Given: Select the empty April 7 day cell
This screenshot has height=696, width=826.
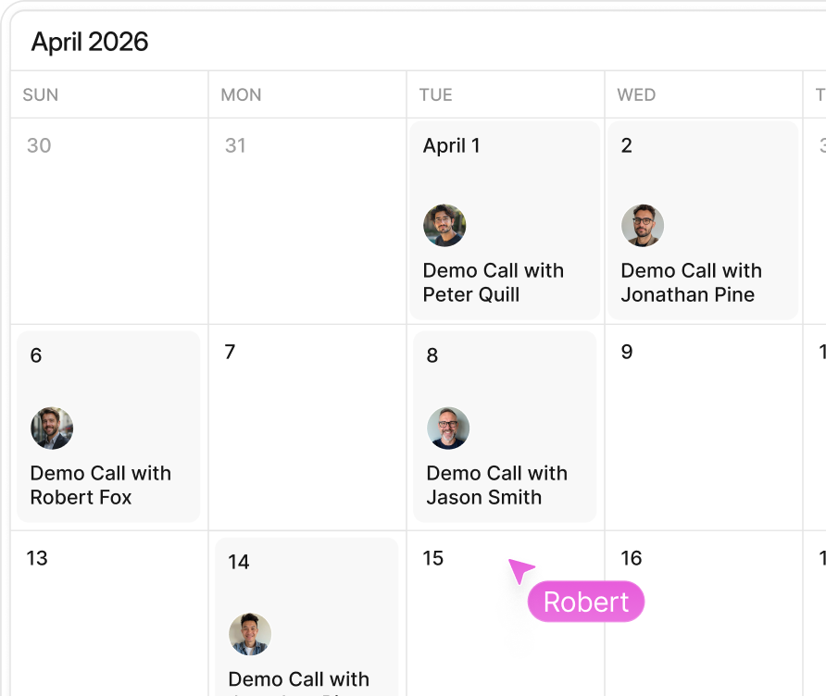Looking at the screenshot, I should tap(307, 428).
